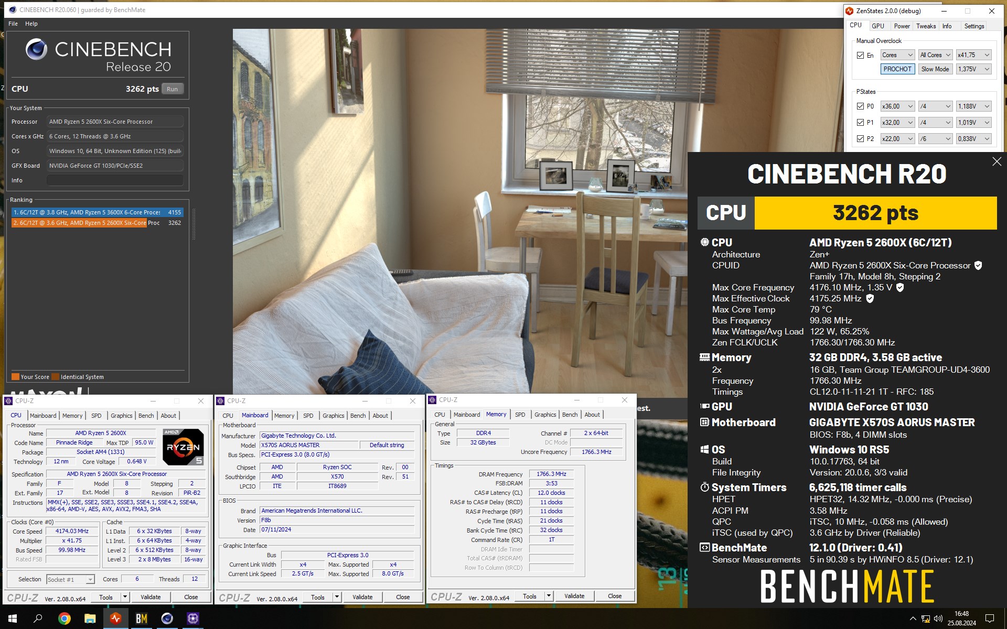Expand Tools arrow in Mainboard CPU-Z window

point(337,597)
